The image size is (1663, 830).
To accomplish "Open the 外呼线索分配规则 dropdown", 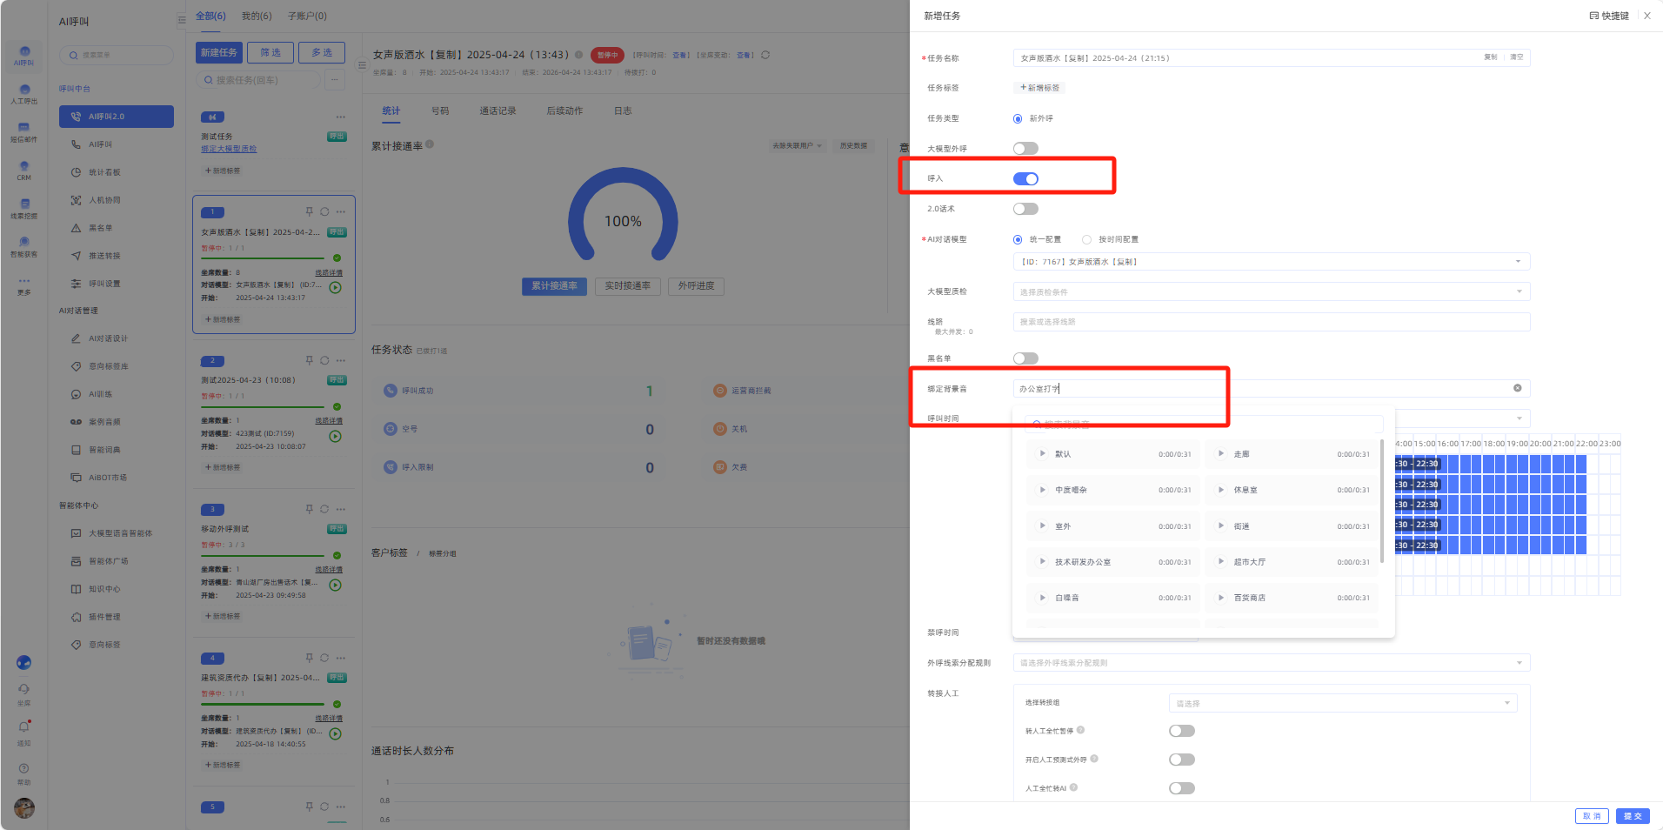I will [1272, 663].
